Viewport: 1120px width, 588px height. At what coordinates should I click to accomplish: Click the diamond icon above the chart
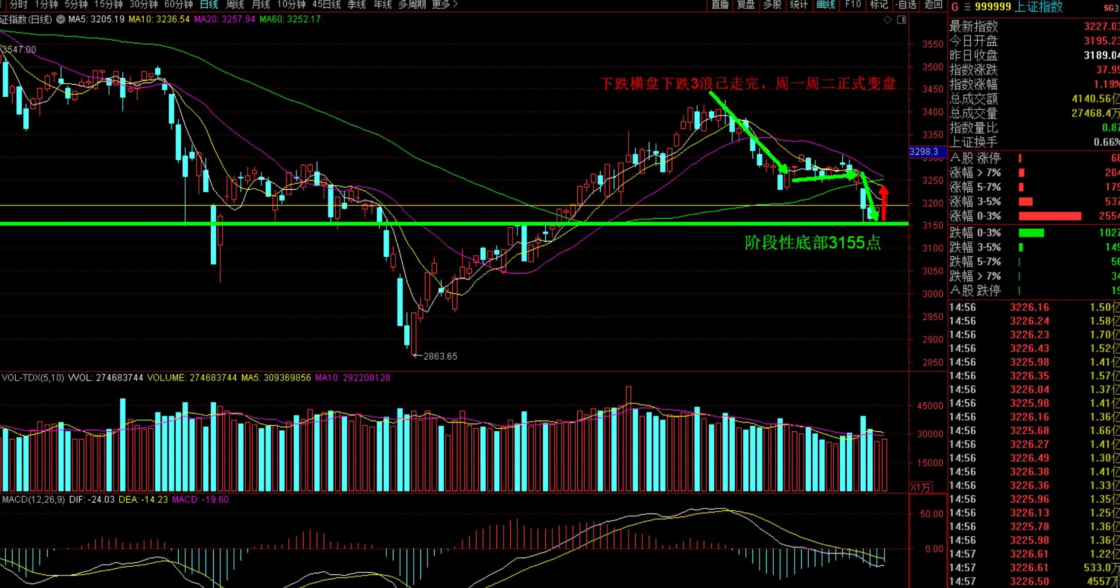887,20
